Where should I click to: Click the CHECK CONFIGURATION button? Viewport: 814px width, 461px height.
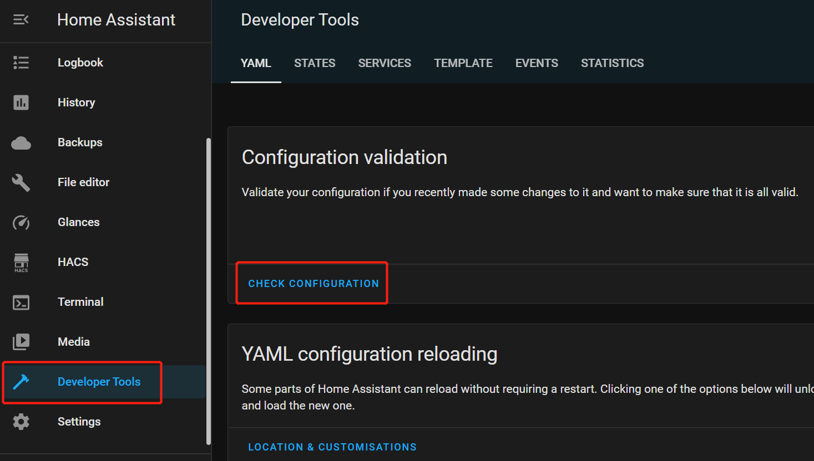(x=314, y=284)
